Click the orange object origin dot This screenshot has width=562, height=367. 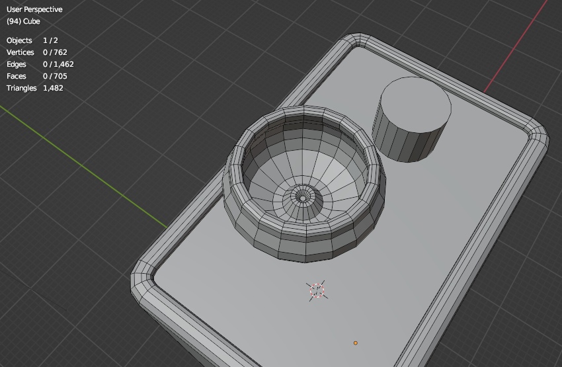pos(356,343)
